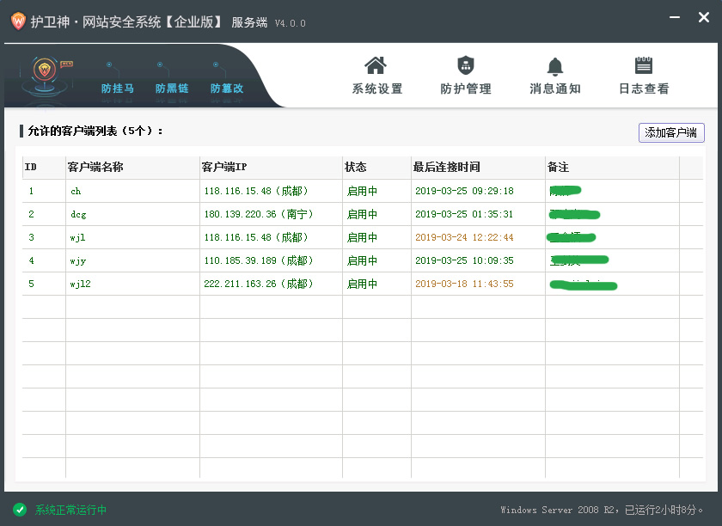The width and height of the screenshot is (722, 526).
Task: Open 日志查看 via notepad icon
Action: tap(644, 65)
